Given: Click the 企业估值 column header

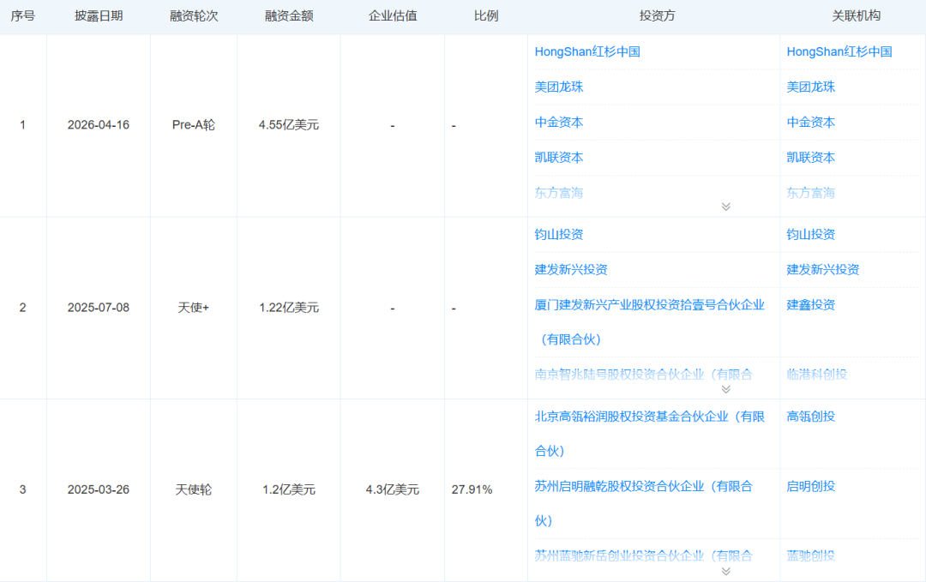Looking at the screenshot, I should (x=393, y=16).
